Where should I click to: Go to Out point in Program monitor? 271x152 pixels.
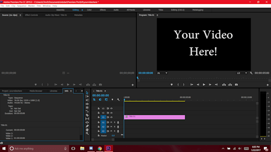coord(216,85)
